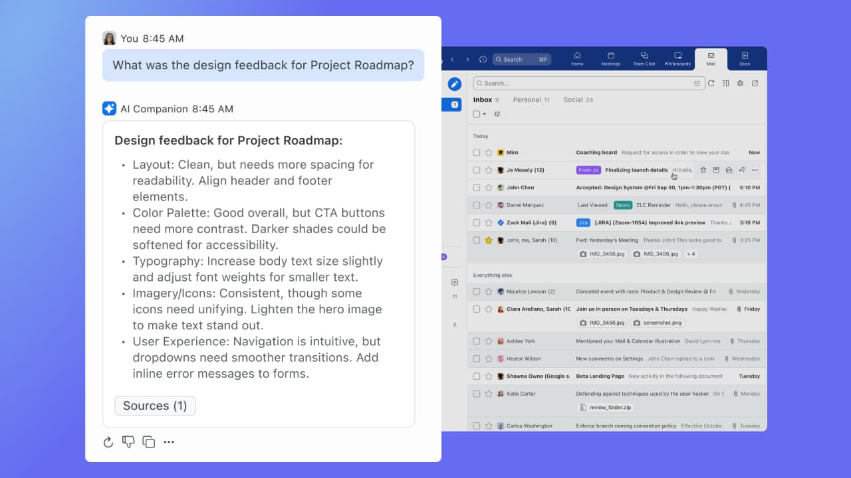Thumbs-down the AI Companion response
851x478 pixels.
pos(128,441)
